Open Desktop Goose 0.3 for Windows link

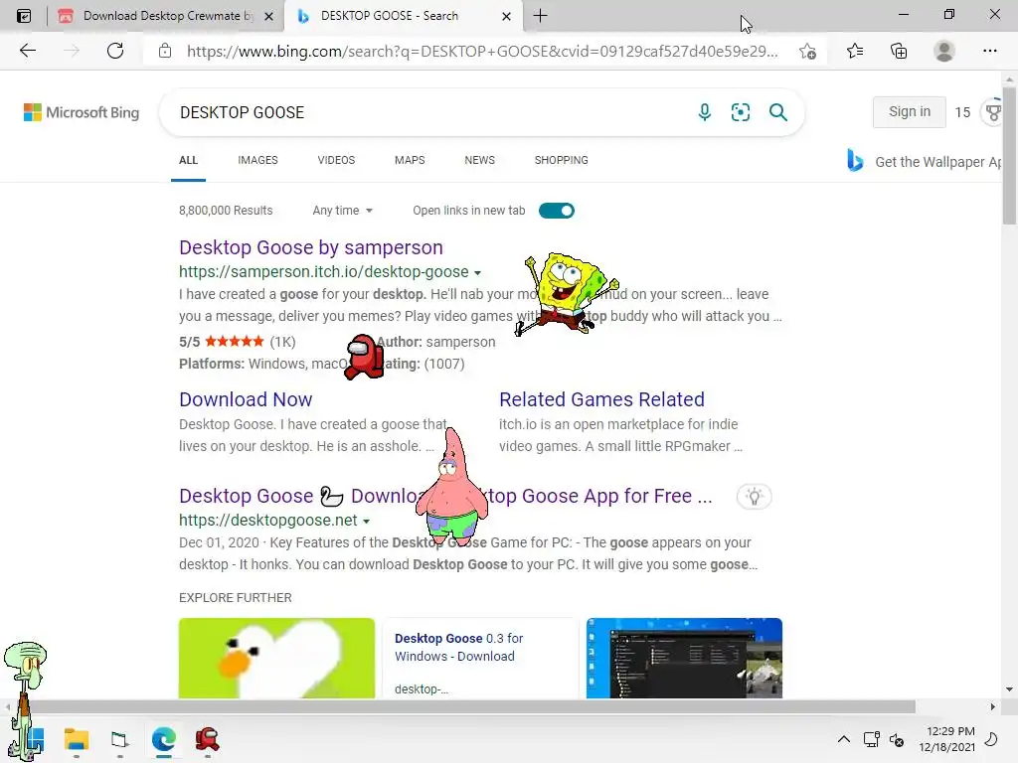[458, 647]
